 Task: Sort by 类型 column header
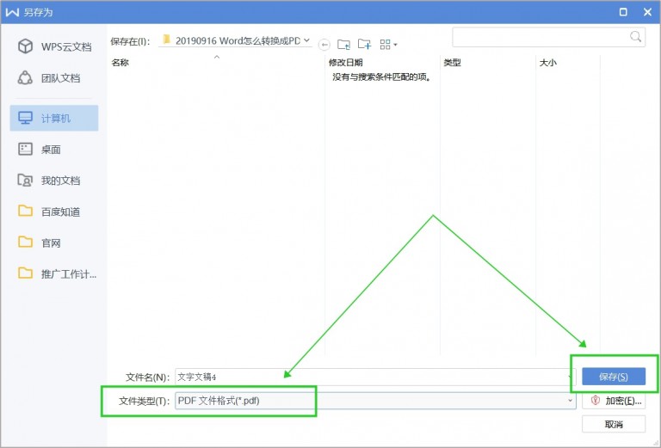pyautogui.click(x=452, y=63)
